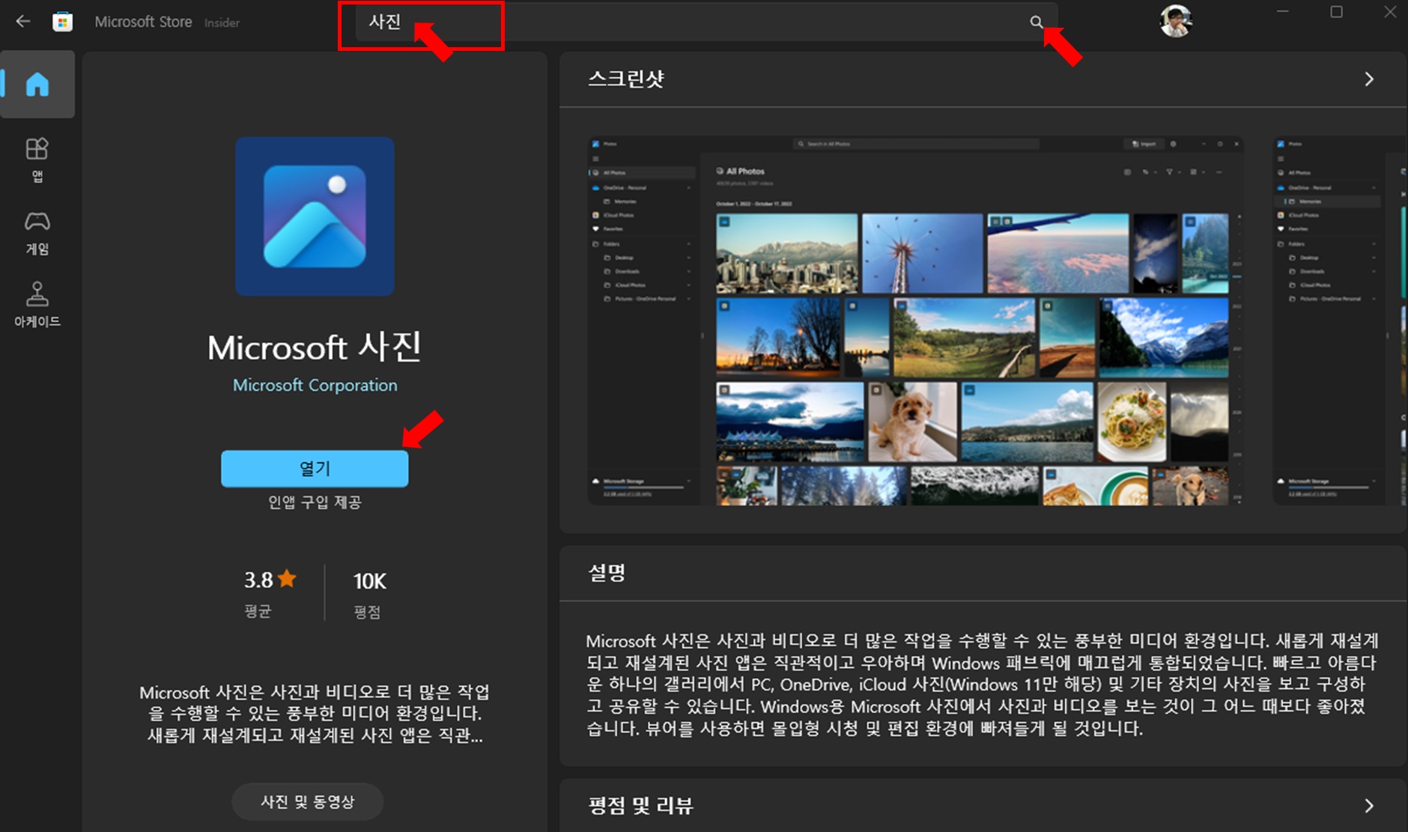Click the 평균 label below rating
This screenshot has width=1408, height=832.
point(258,612)
